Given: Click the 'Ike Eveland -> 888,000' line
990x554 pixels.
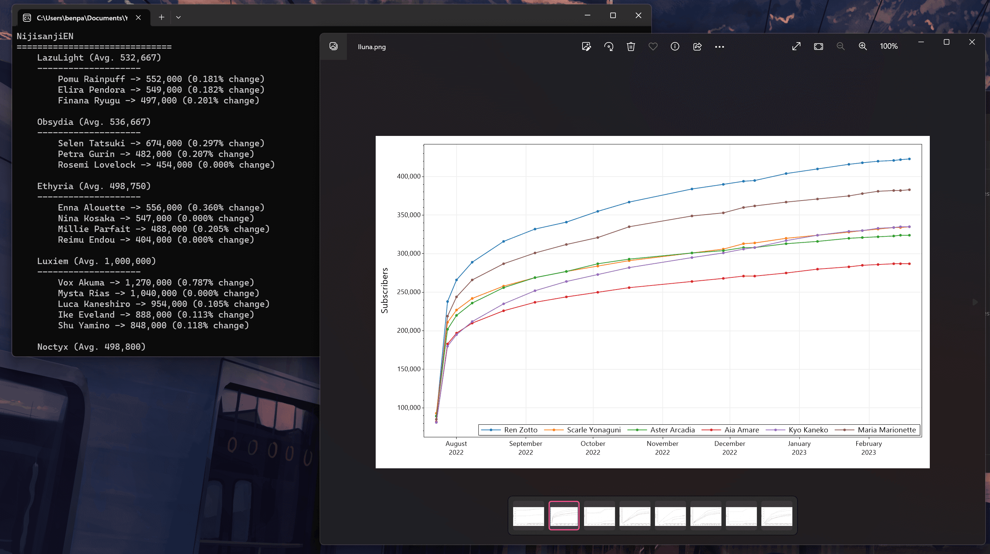Looking at the screenshot, I should [156, 315].
